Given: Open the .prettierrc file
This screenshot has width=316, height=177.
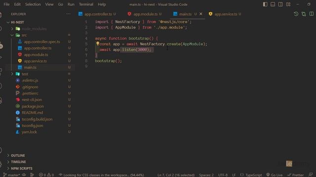Looking at the screenshot, I should 30,93.
